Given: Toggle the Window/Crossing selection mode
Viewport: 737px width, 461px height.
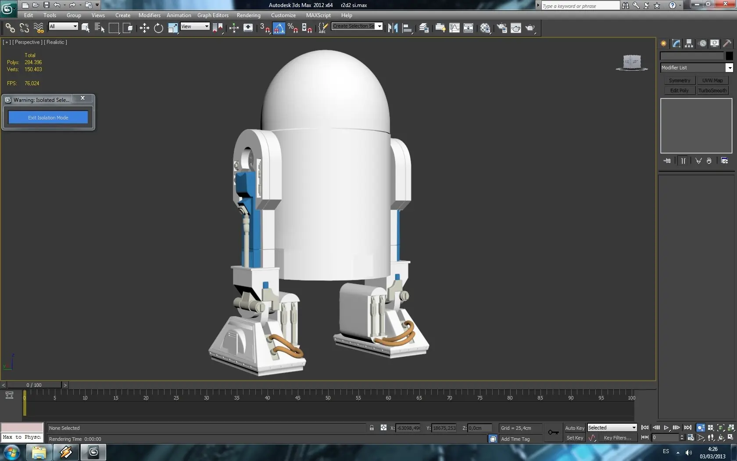Looking at the screenshot, I should point(128,28).
